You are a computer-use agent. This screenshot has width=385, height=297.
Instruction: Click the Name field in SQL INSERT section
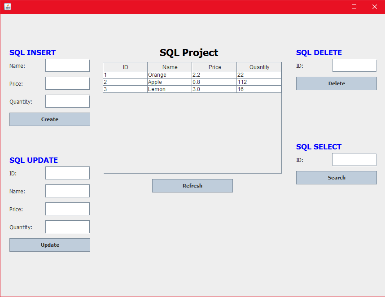click(x=67, y=65)
